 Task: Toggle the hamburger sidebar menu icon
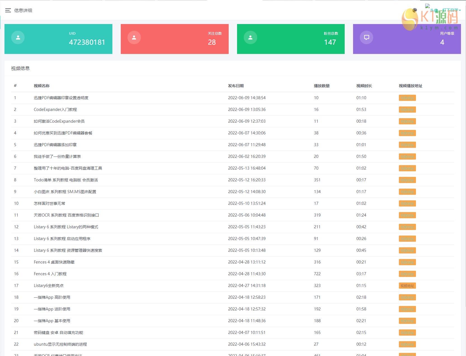tap(8, 10)
